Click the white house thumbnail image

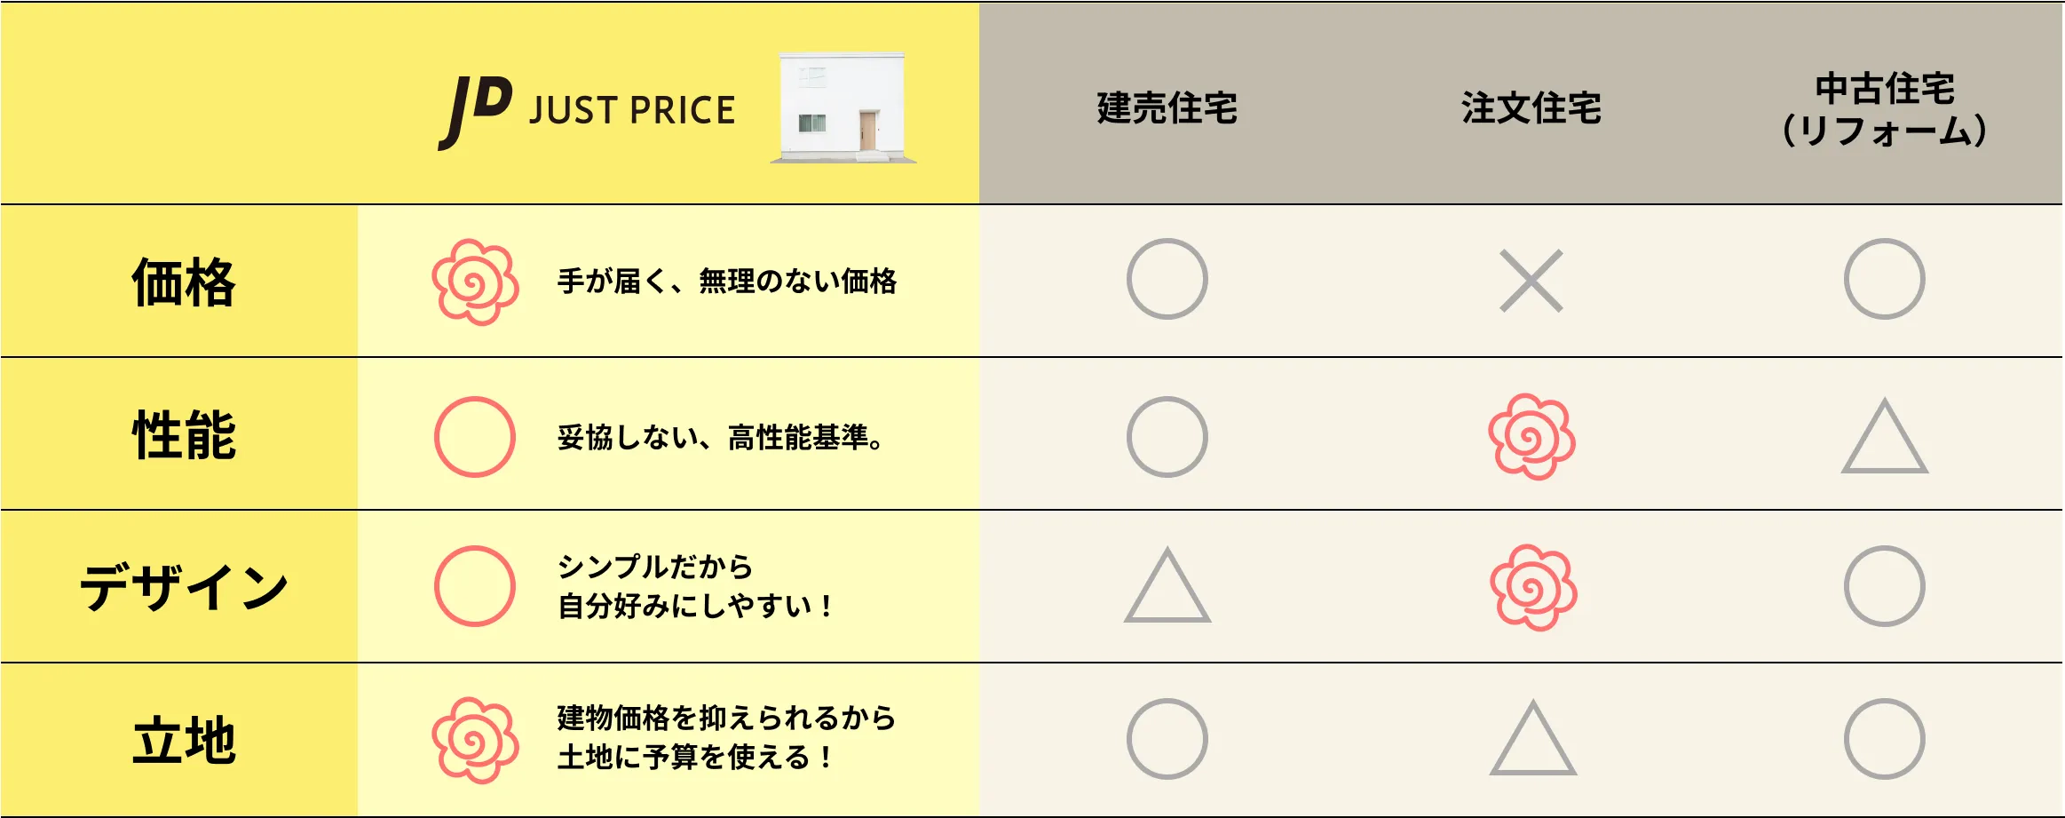(843, 107)
